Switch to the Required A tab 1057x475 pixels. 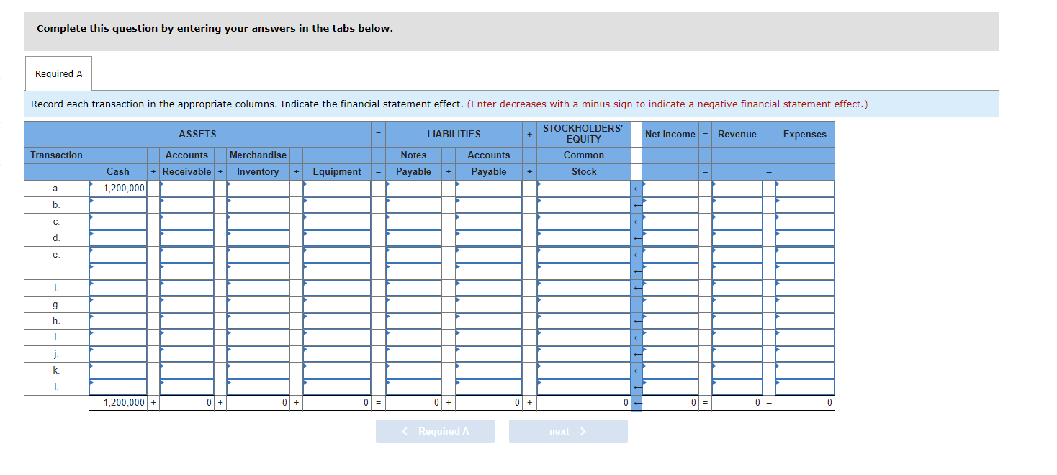[58, 73]
